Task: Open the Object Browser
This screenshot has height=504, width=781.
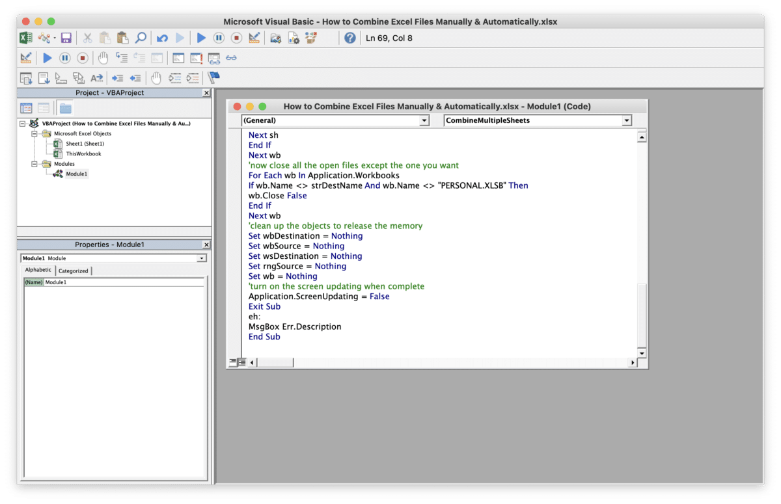Action: [311, 38]
